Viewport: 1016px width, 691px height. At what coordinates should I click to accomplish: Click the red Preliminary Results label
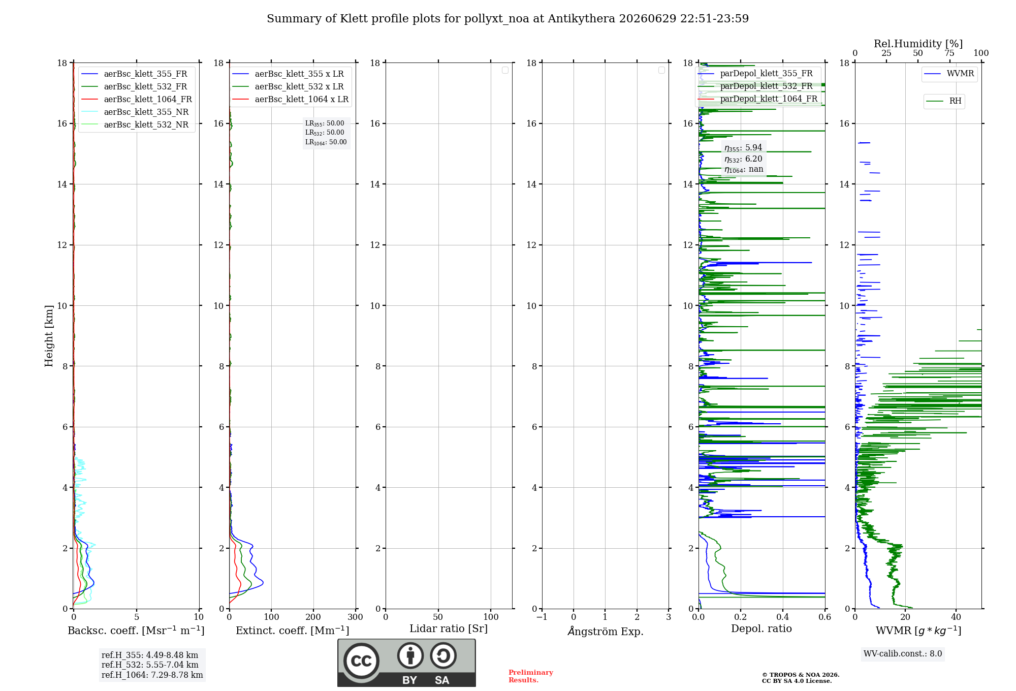coord(531,676)
